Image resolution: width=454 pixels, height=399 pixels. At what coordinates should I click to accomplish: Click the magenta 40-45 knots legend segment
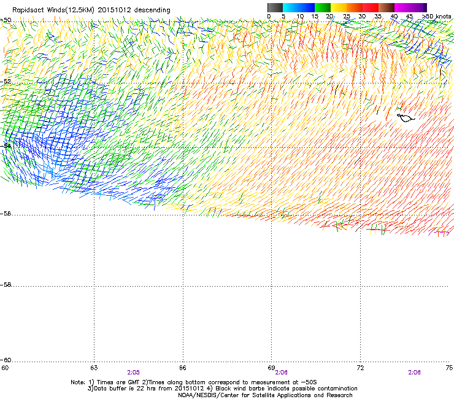pos(402,7)
